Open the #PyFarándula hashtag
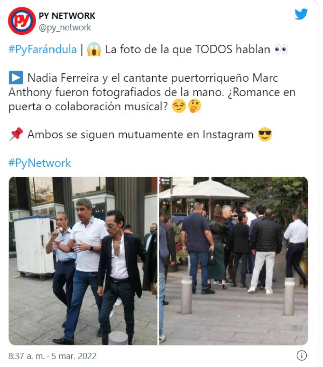323x367 pixels. [x=42, y=49]
